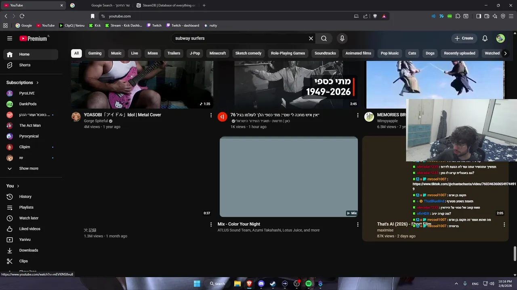
Task: Open the browser main menu
Action: 511,16
